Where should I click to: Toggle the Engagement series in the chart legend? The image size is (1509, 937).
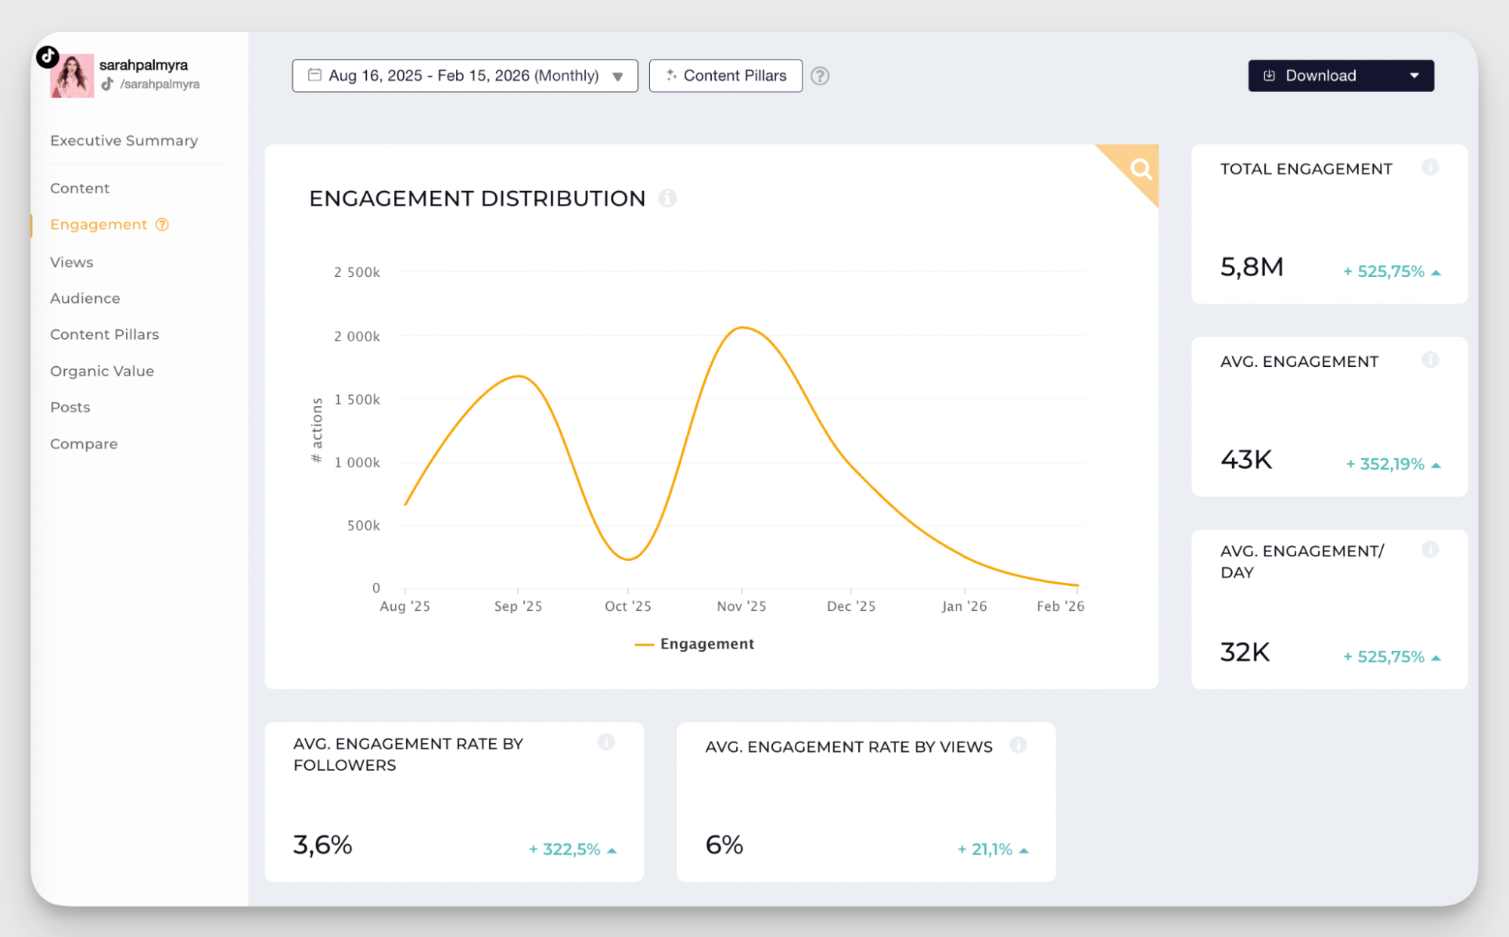click(695, 643)
